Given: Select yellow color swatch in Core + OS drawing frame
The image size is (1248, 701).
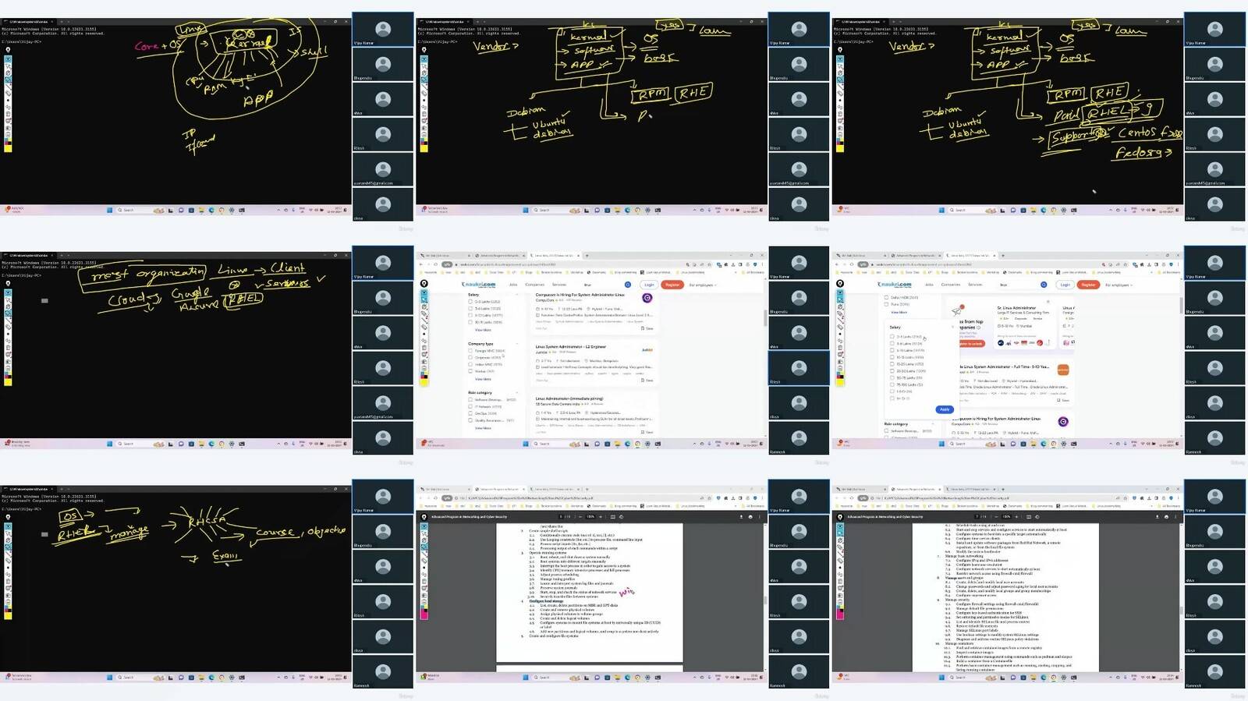Looking at the screenshot, I should click(x=8, y=147).
